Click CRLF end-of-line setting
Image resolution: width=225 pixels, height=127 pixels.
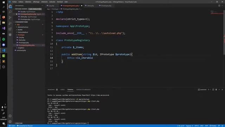(x=201, y=126)
